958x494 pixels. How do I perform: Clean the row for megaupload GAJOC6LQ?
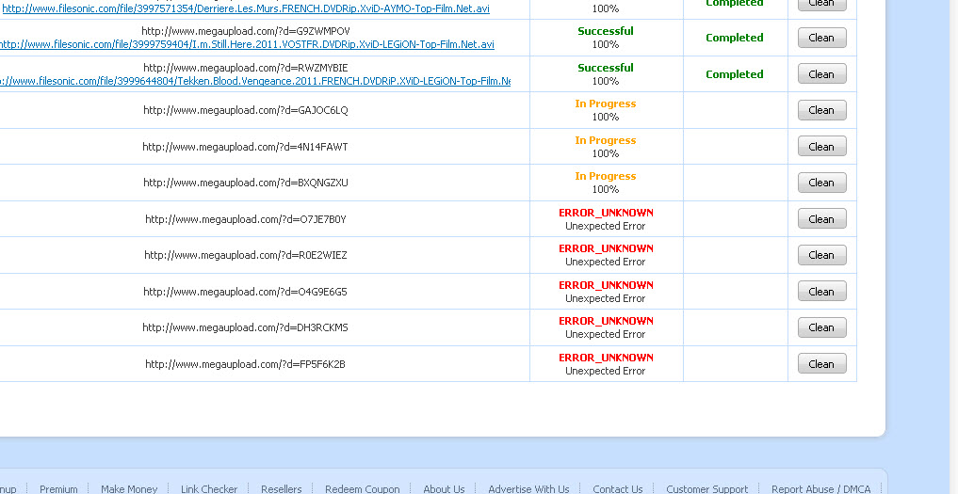coord(821,110)
